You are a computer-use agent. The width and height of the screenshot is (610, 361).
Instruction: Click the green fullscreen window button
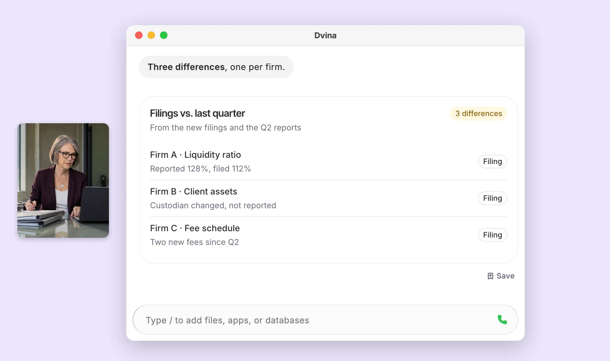click(x=164, y=35)
